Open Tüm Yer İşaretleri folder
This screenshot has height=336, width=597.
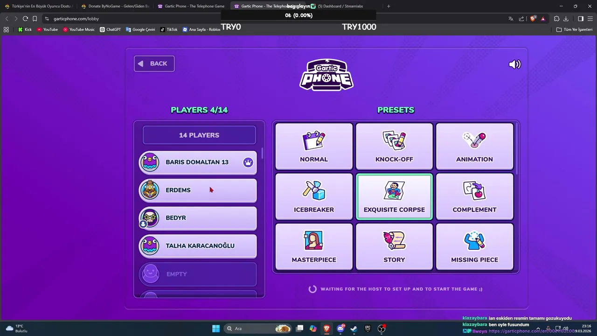coord(574,29)
